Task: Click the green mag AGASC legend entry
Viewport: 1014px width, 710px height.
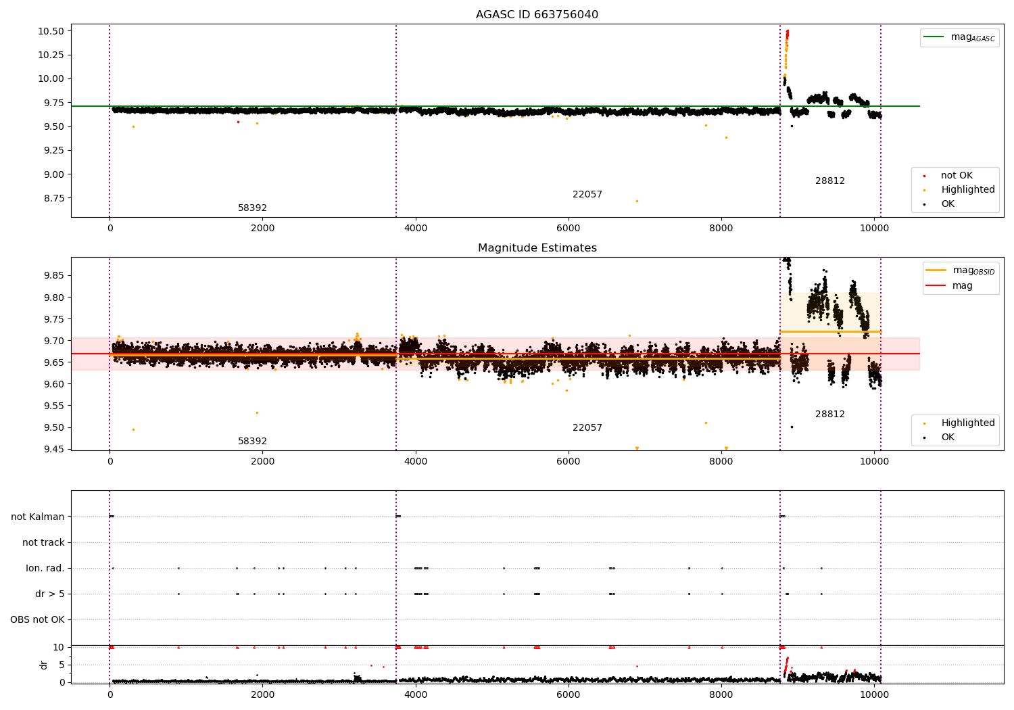Action: 959,37
